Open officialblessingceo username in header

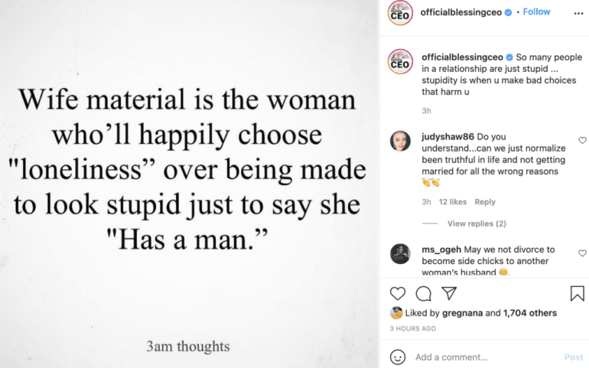[460, 12]
